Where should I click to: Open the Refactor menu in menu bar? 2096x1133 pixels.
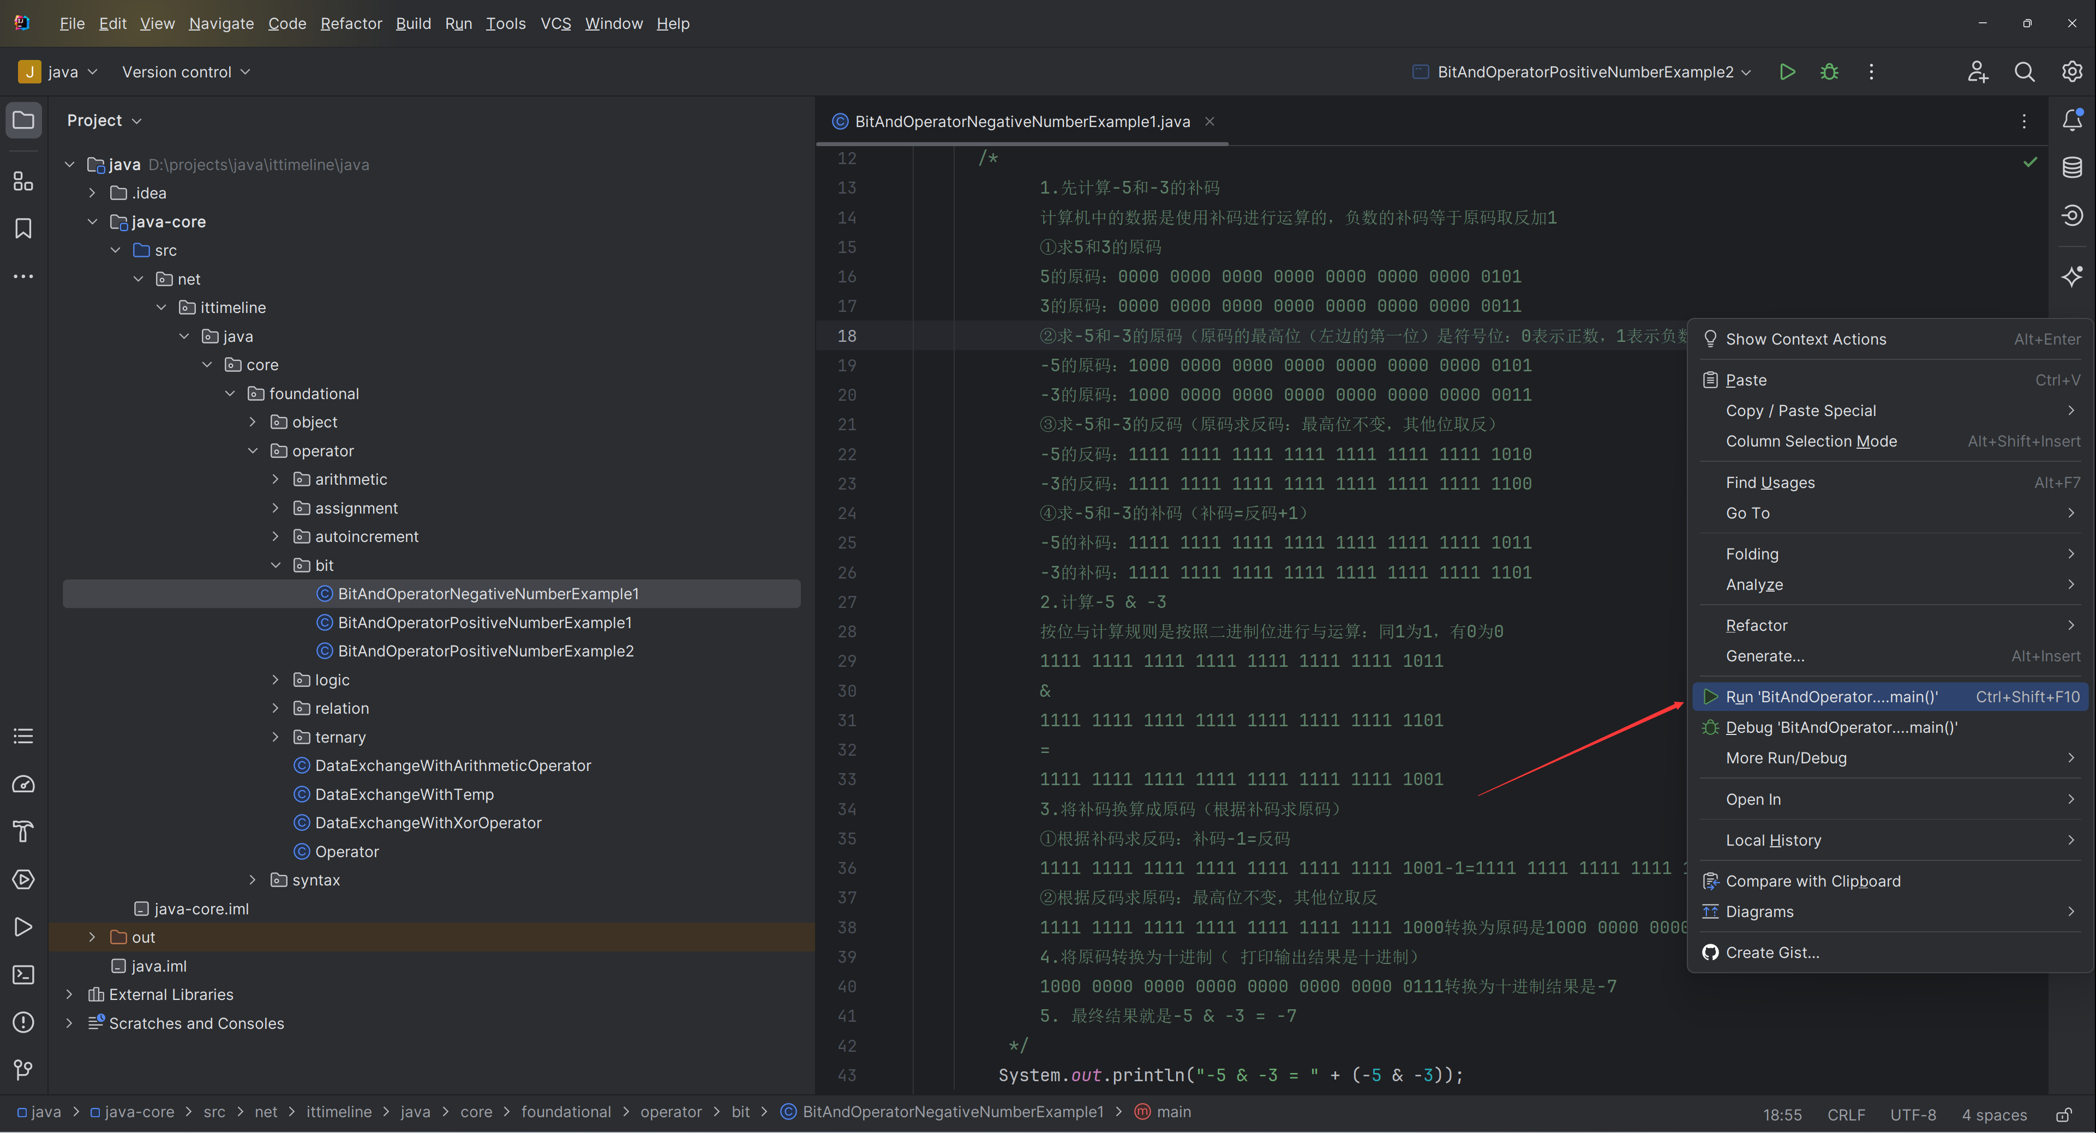351,23
